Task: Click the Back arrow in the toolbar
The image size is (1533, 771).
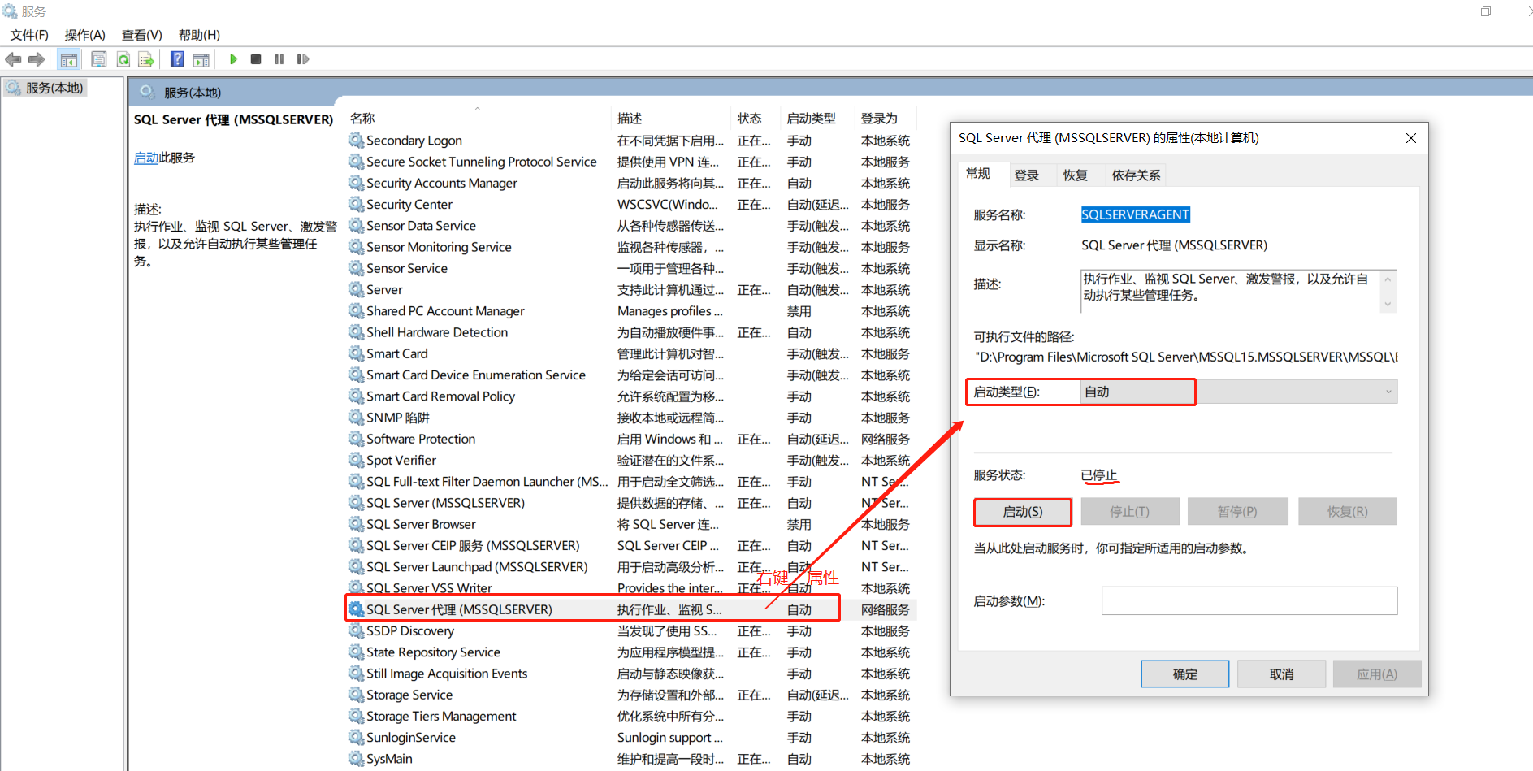Action: pyautogui.click(x=13, y=59)
